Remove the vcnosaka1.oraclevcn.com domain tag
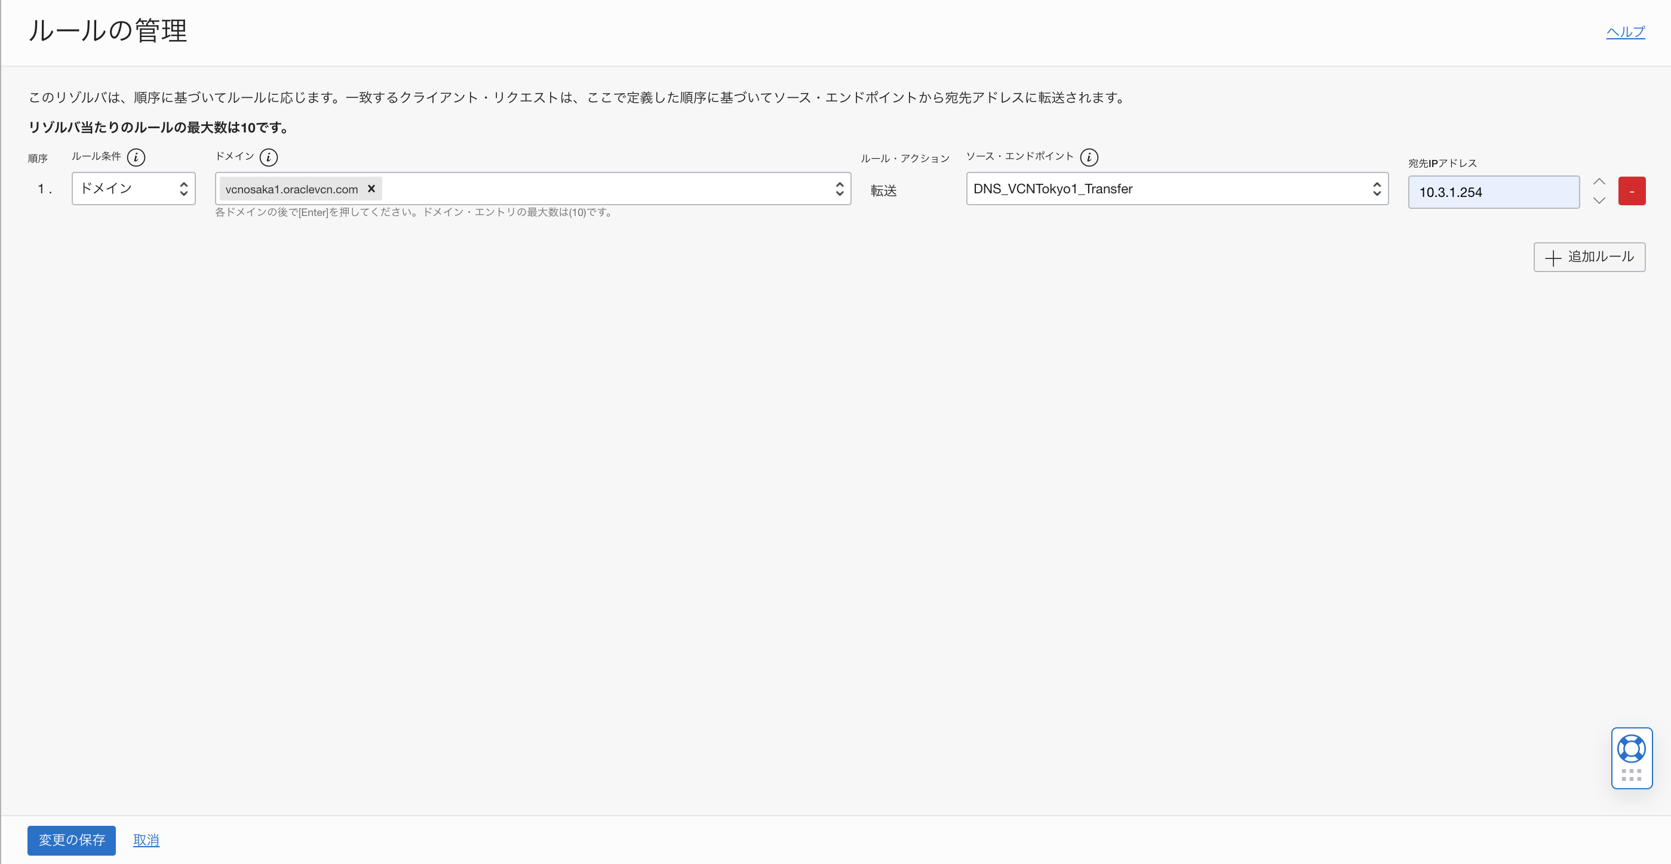Screen dimensions: 1671x864 tap(371, 189)
